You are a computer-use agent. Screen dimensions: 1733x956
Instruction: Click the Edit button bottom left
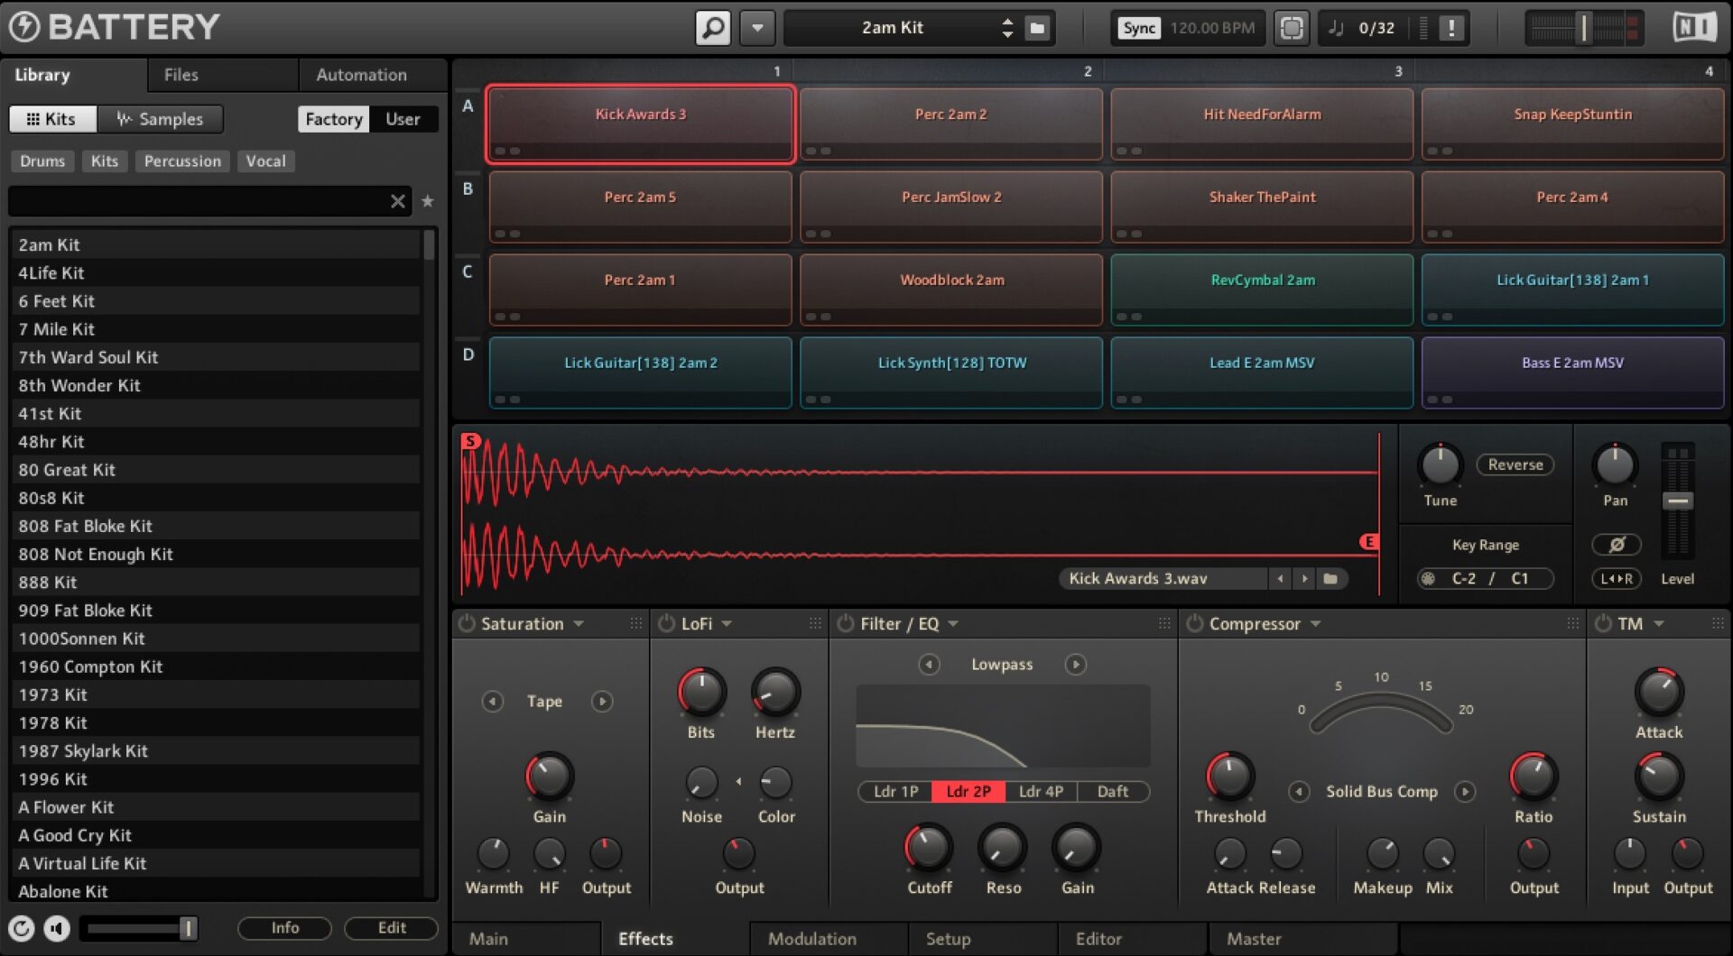(x=391, y=927)
